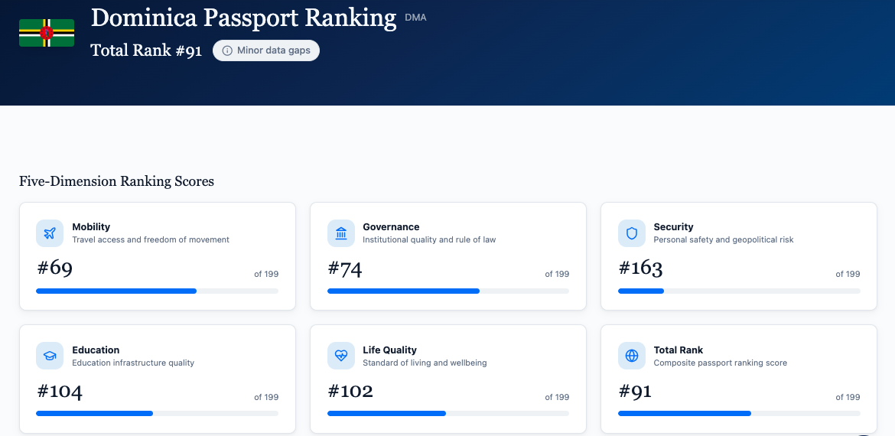895x436 pixels.
Task: Click the Governance building icon
Action: 341,233
